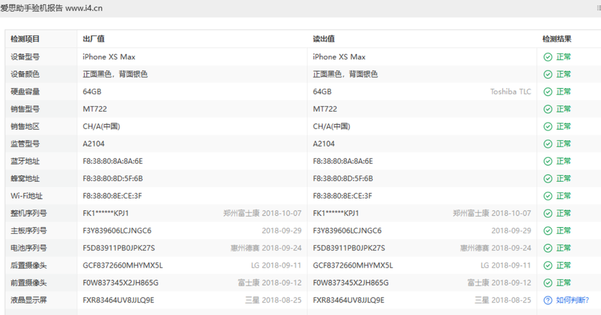Click factory Wi-Fi address F8:38:80:8E:CE:3F
Image resolution: width=601 pixels, height=315 pixels.
point(112,196)
